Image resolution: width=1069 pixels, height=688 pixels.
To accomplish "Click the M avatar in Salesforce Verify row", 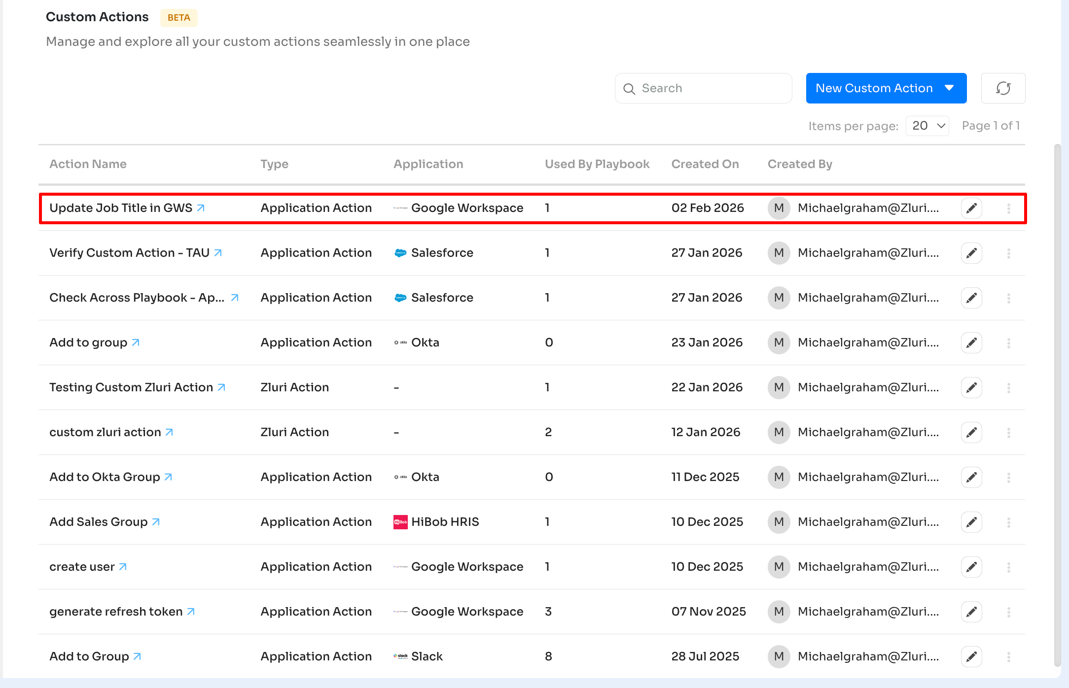I will point(779,253).
